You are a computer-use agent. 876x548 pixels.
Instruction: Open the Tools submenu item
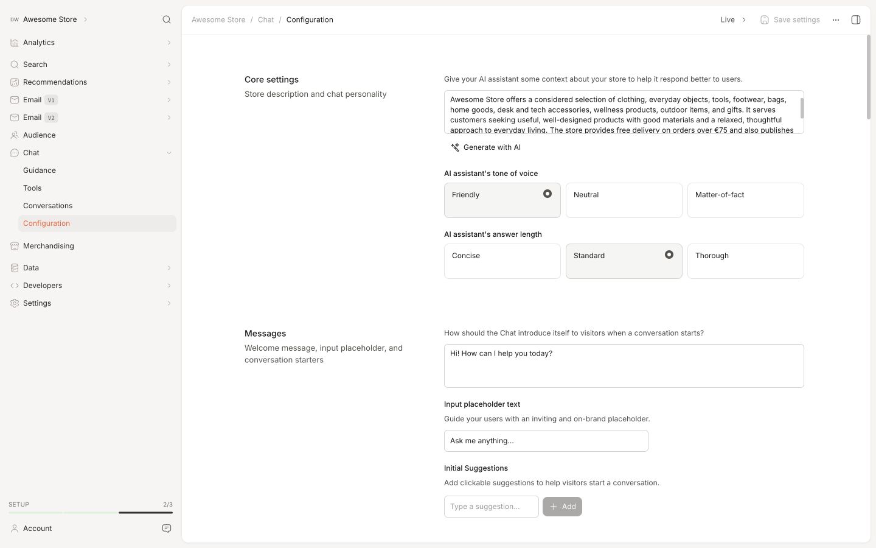[97, 188]
